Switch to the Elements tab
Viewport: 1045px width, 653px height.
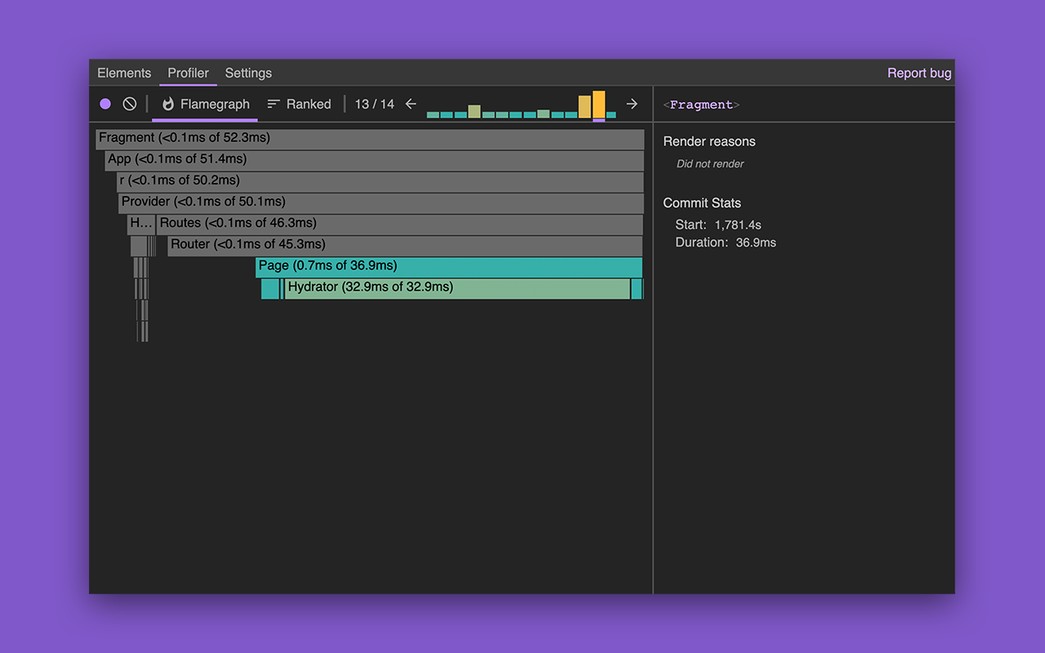124,73
